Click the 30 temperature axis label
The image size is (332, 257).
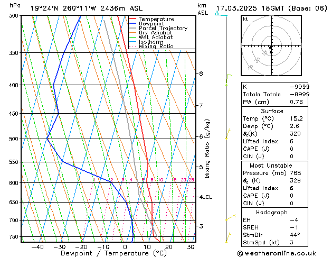click(191, 247)
